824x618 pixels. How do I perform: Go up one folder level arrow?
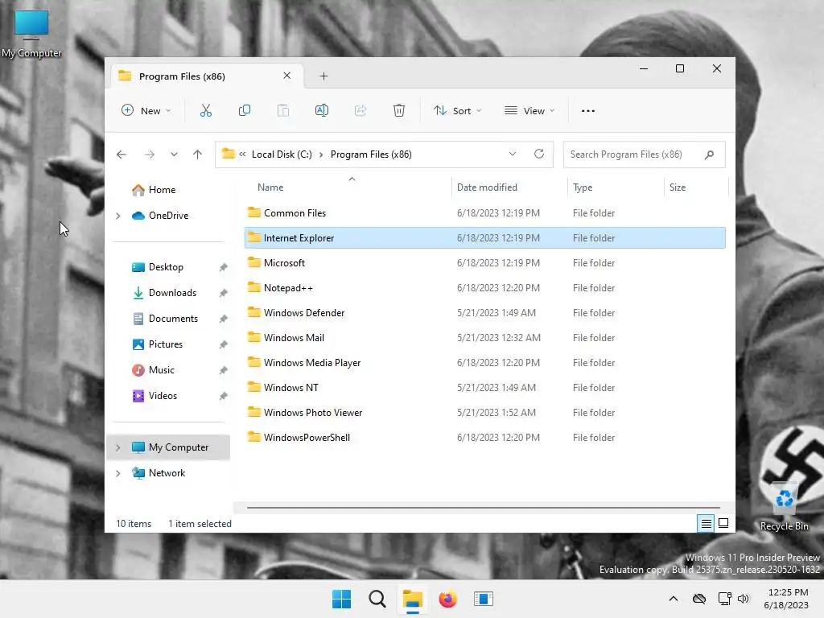(198, 154)
